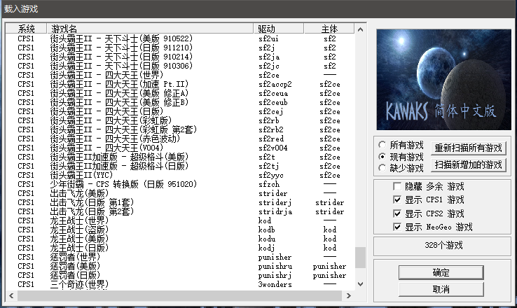This screenshot has height=308, width=517.
Task: Toggle 显示 NeoGeo 游戏 checkbox
Action: click(x=398, y=227)
